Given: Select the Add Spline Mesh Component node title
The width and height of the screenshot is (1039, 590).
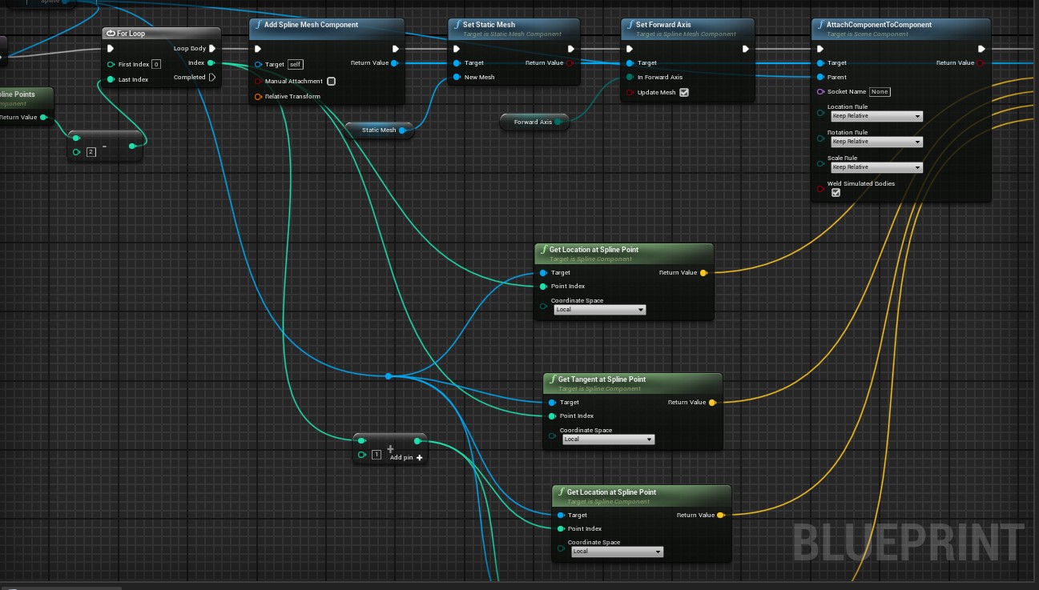Looking at the screenshot, I should point(311,25).
